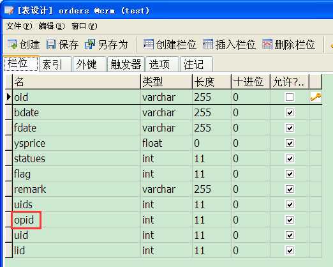The width and height of the screenshot is (333, 267).
Task: Switch to the 注记 tab
Action: (196, 65)
